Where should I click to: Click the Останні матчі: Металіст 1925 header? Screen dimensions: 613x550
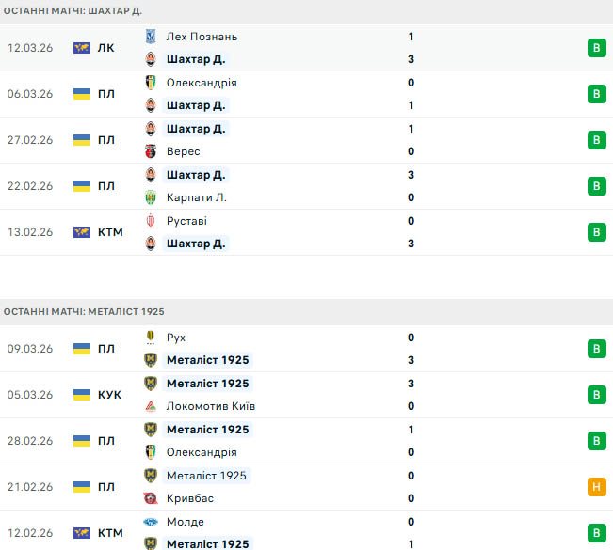84,311
